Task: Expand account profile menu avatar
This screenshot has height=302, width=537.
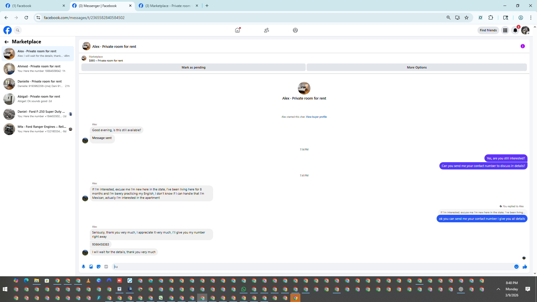Action: 525,30
